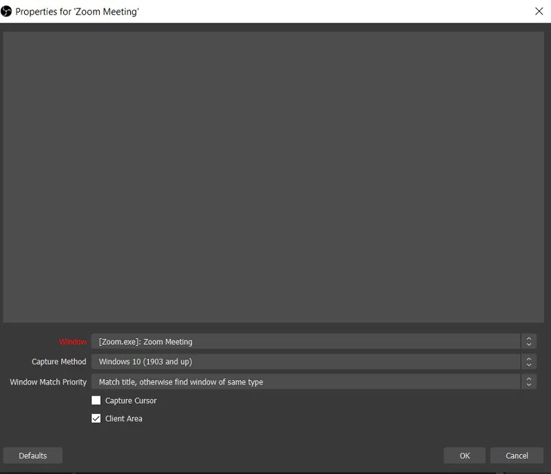551x474 pixels.
Task: Click the 'Capture Cursor' label text
Action: [x=131, y=400]
